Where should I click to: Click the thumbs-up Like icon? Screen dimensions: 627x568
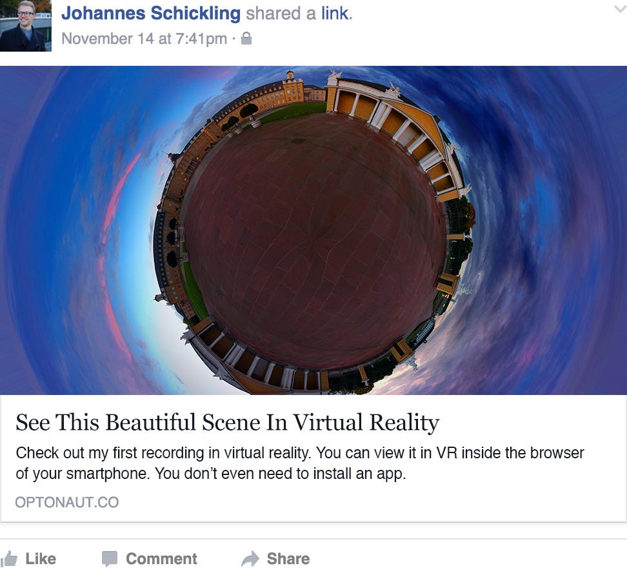(9, 559)
